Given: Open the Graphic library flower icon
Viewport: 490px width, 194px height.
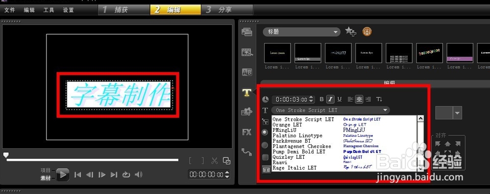Looking at the screenshot, I should [x=247, y=112].
